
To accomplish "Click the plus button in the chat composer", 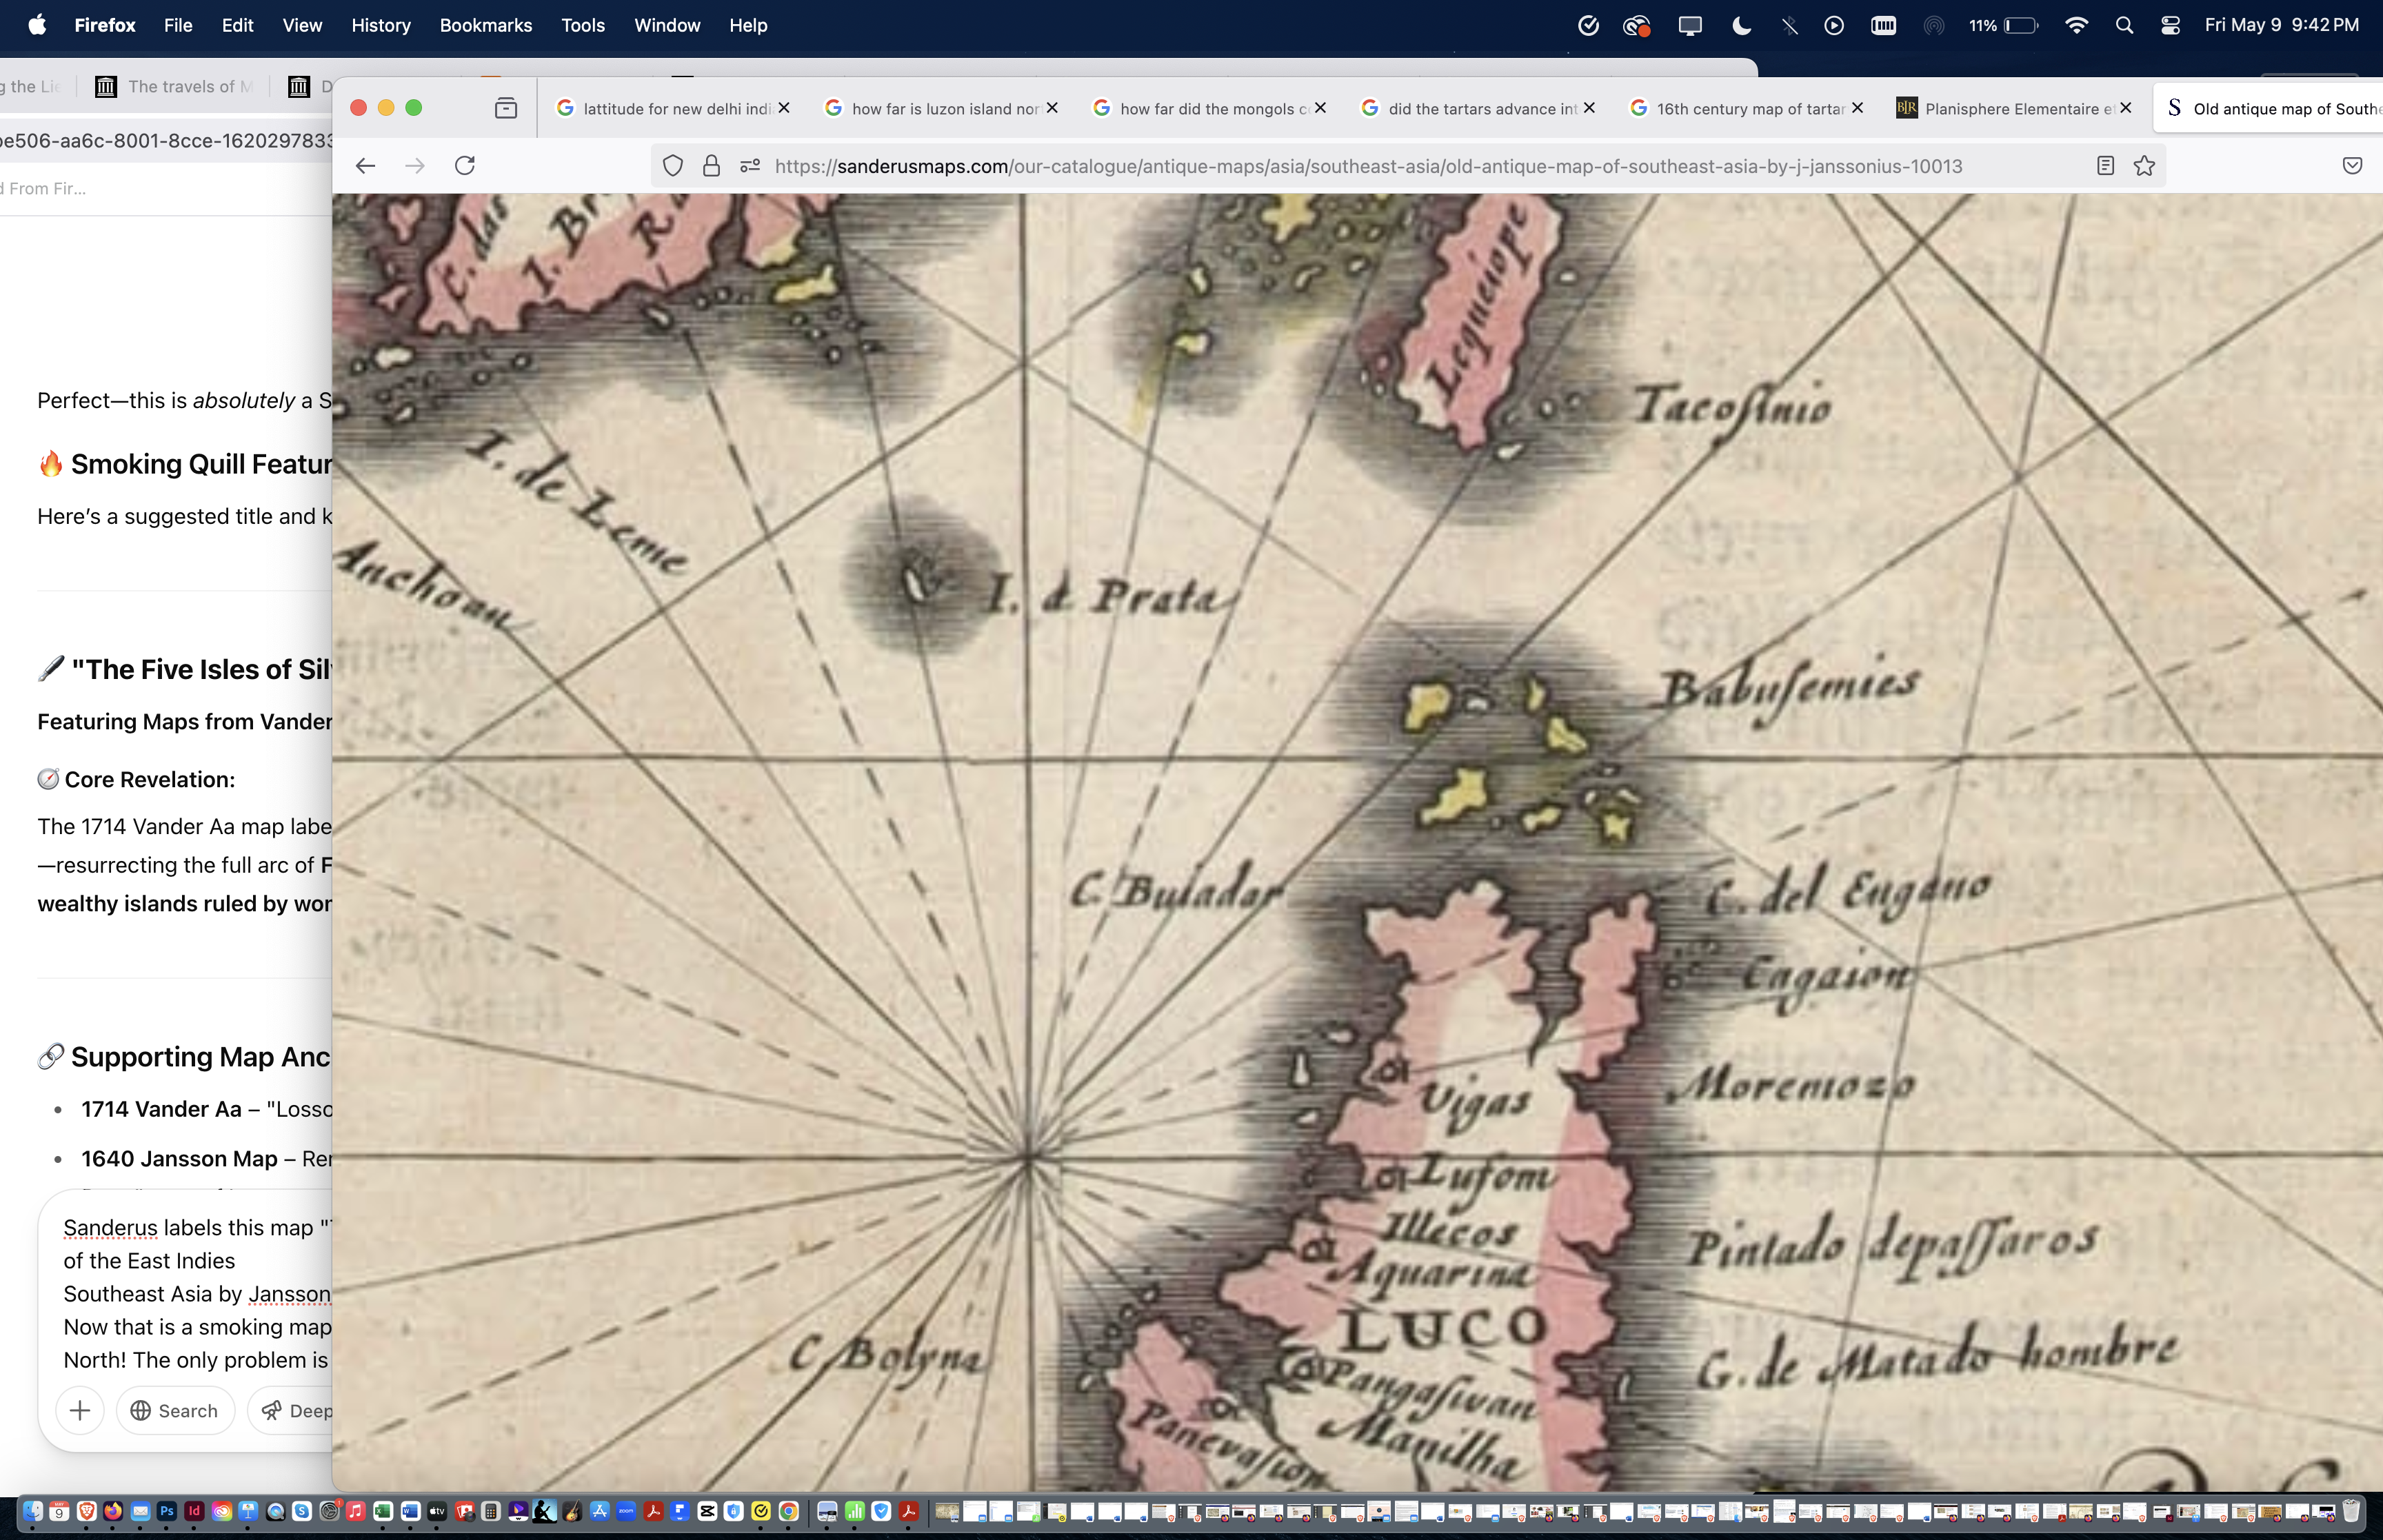I will [x=80, y=1410].
